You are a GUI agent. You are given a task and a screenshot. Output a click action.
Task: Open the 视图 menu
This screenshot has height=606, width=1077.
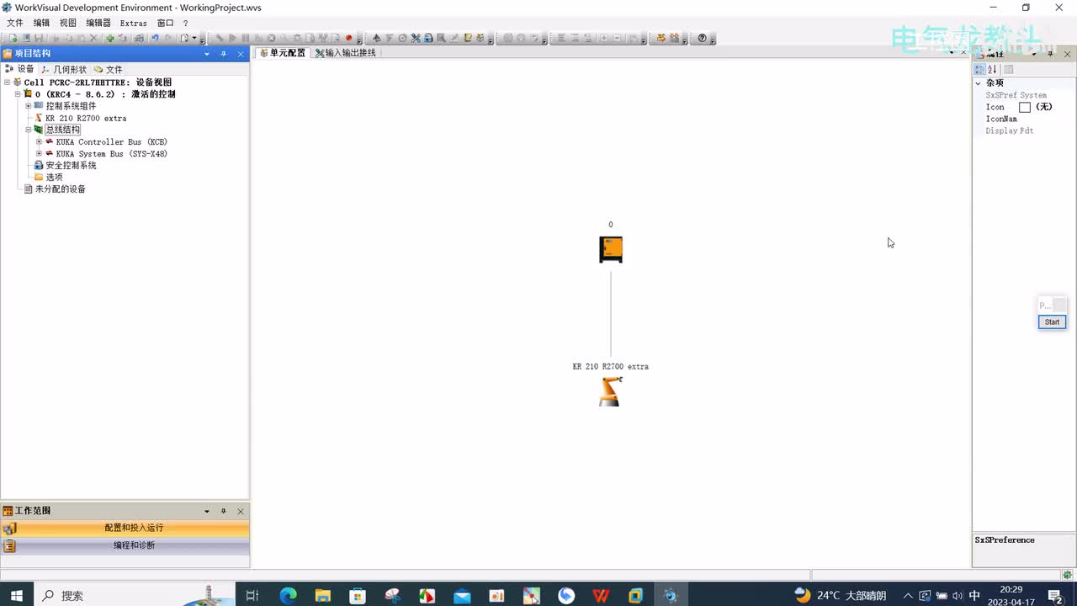pyautogui.click(x=68, y=23)
